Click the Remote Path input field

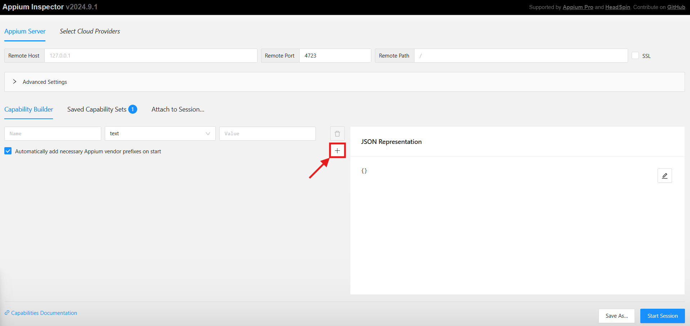521,56
